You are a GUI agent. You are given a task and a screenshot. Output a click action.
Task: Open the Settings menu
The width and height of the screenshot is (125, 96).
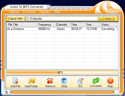pos(14,12)
